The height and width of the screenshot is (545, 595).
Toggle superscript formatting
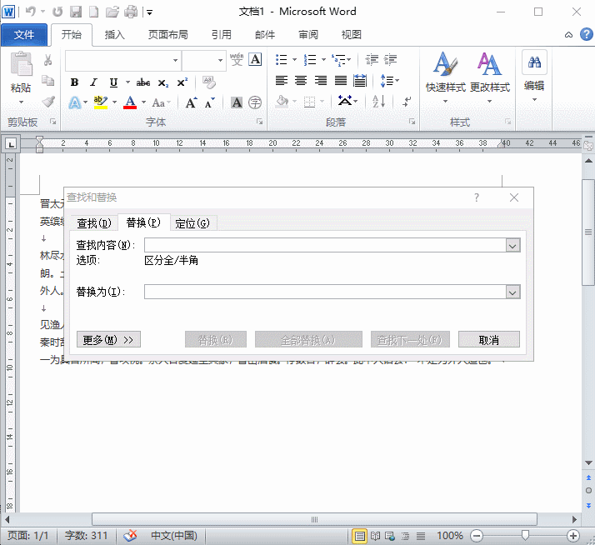coord(182,82)
